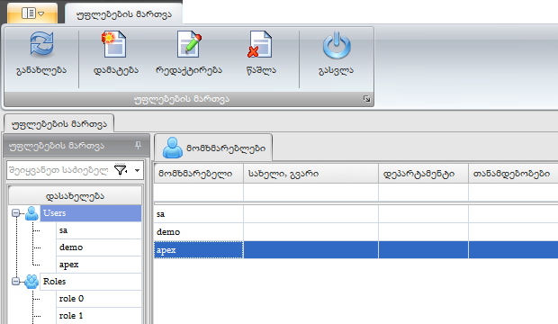This screenshot has height=324, width=558.
Task: Collapse the Users tree node
Action: [15, 213]
